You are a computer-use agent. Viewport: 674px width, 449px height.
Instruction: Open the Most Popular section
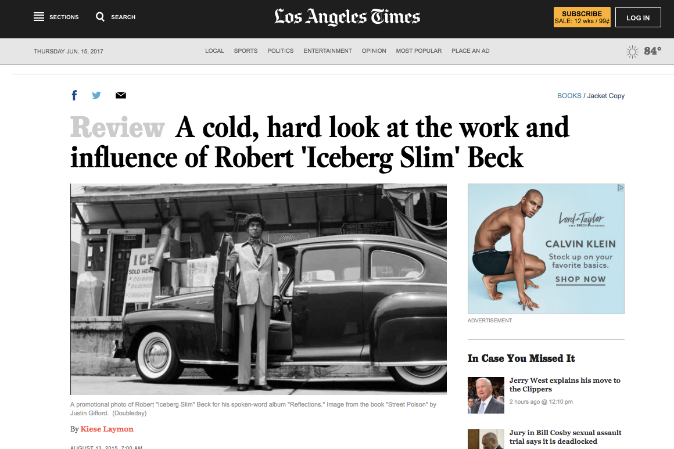click(x=419, y=51)
